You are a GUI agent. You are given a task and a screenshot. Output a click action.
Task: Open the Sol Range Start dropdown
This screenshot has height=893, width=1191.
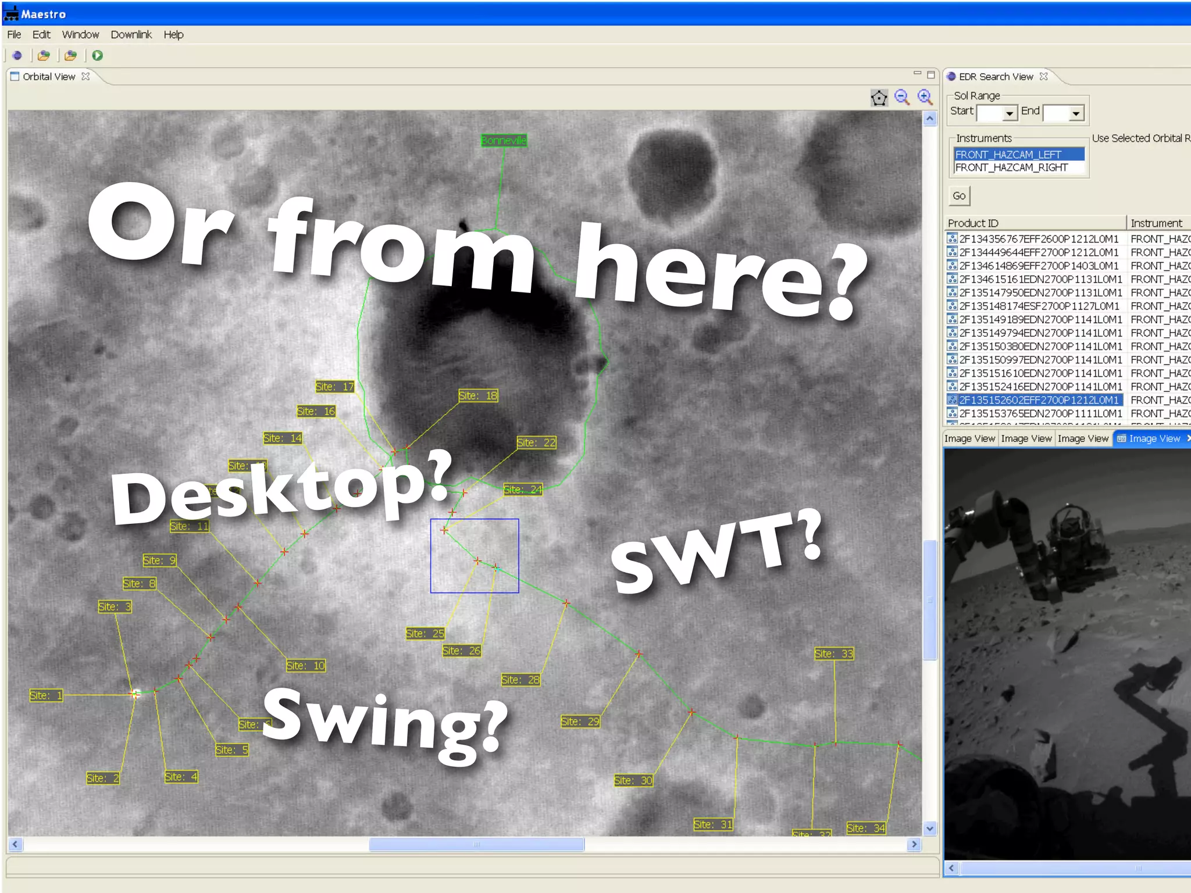tap(1010, 113)
